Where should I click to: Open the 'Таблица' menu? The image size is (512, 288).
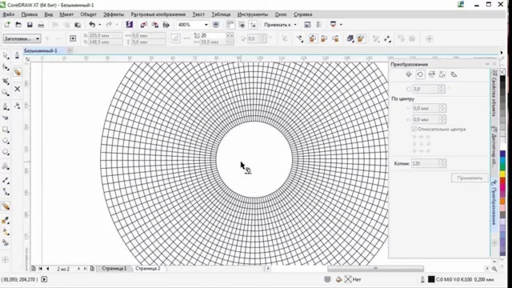tap(221, 14)
